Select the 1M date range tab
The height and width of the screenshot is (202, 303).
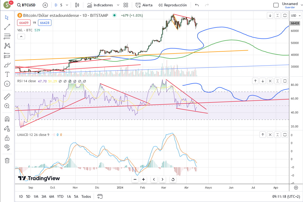pos(36,196)
